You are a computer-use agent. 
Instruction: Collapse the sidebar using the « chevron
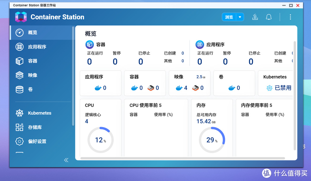tap(66, 160)
